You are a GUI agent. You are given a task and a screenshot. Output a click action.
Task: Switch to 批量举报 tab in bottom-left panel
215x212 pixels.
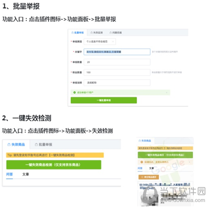(x=44, y=145)
